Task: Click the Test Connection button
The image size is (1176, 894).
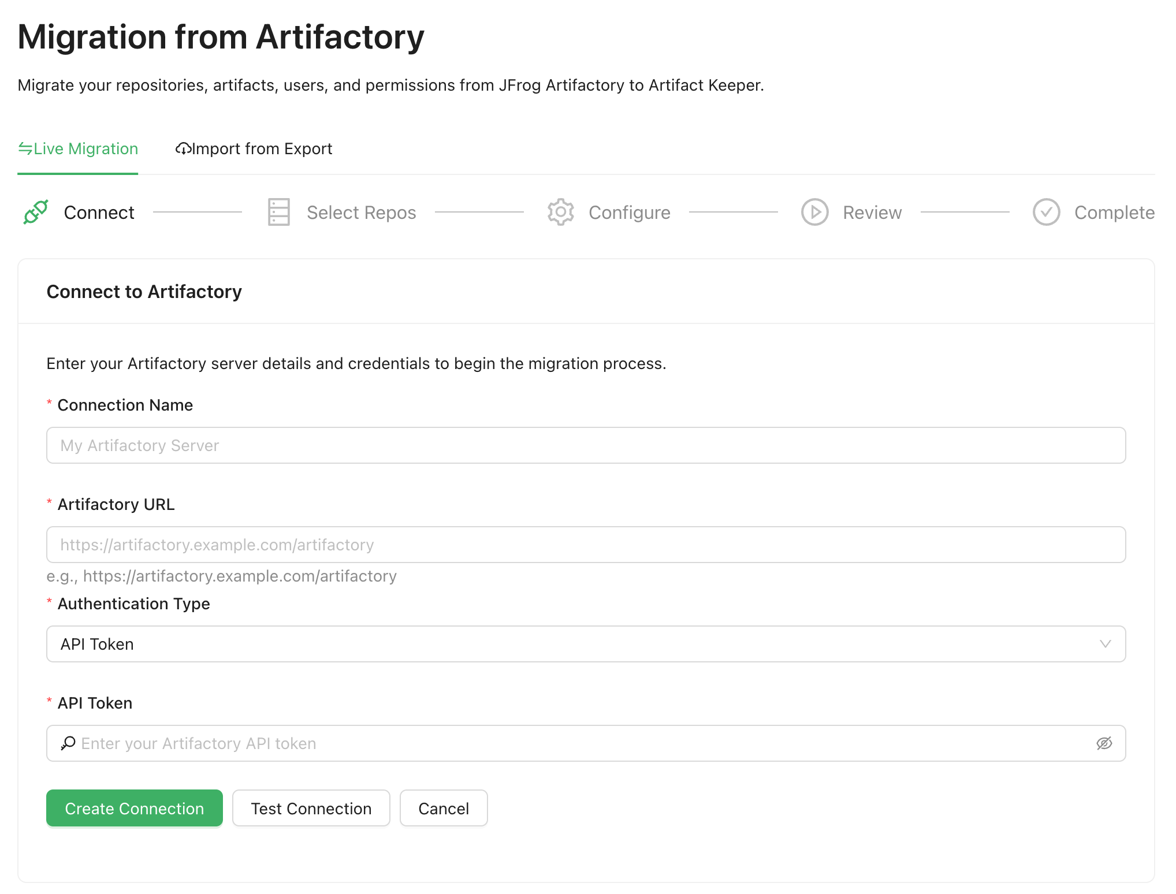Action: (311, 808)
